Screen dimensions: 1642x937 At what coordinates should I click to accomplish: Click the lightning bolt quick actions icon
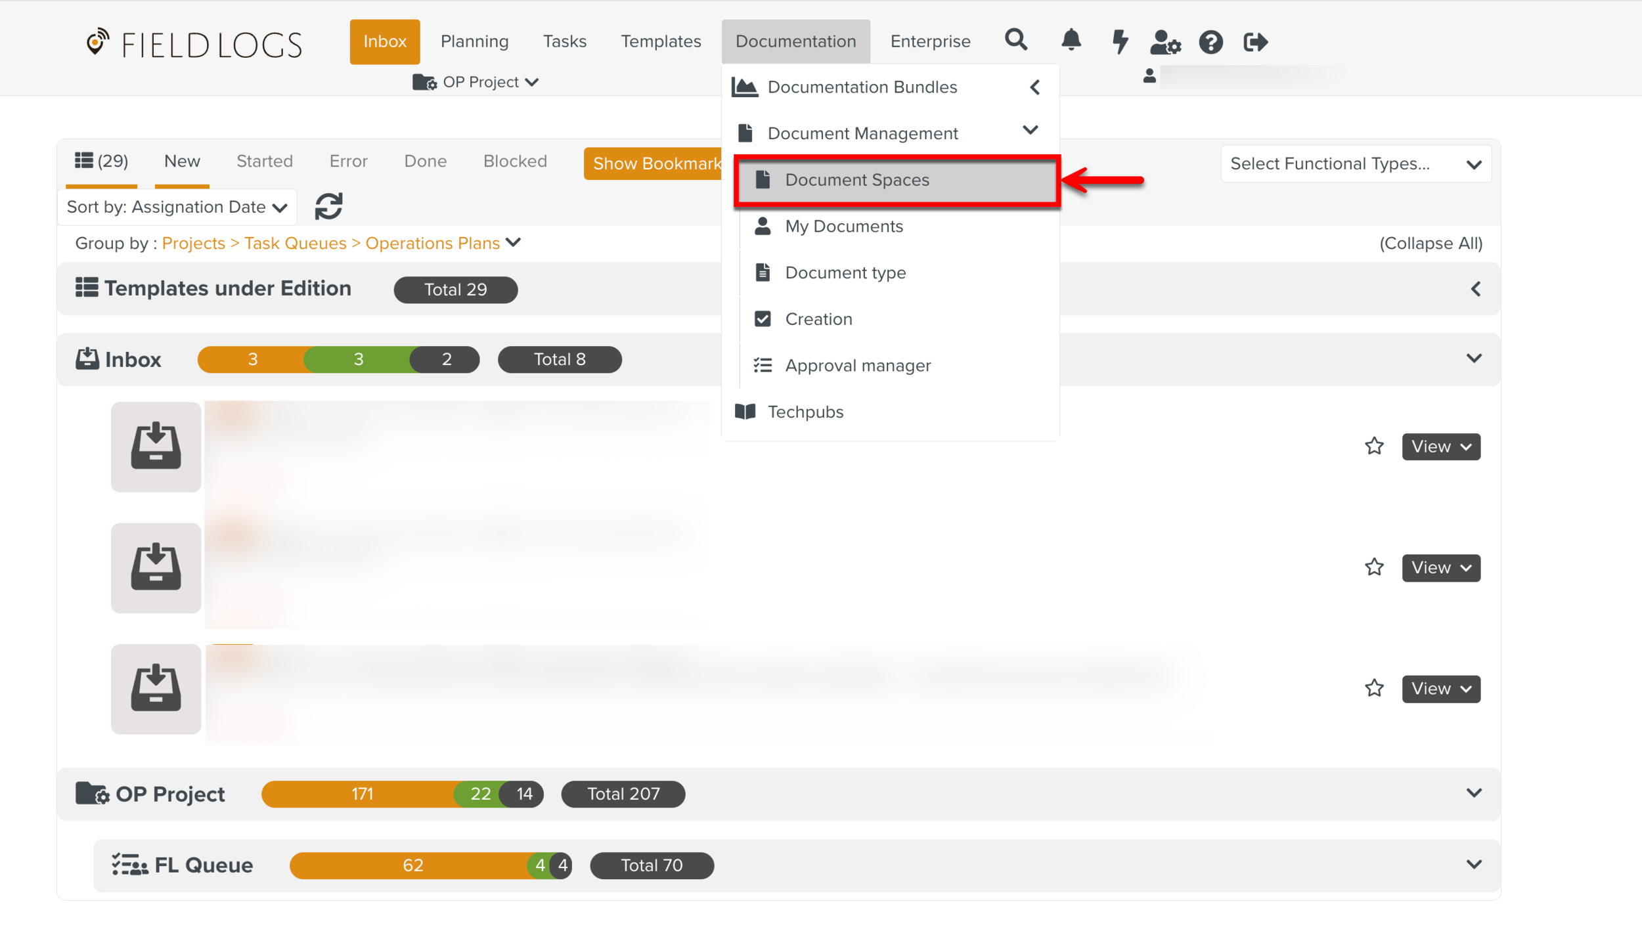point(1119,41)
